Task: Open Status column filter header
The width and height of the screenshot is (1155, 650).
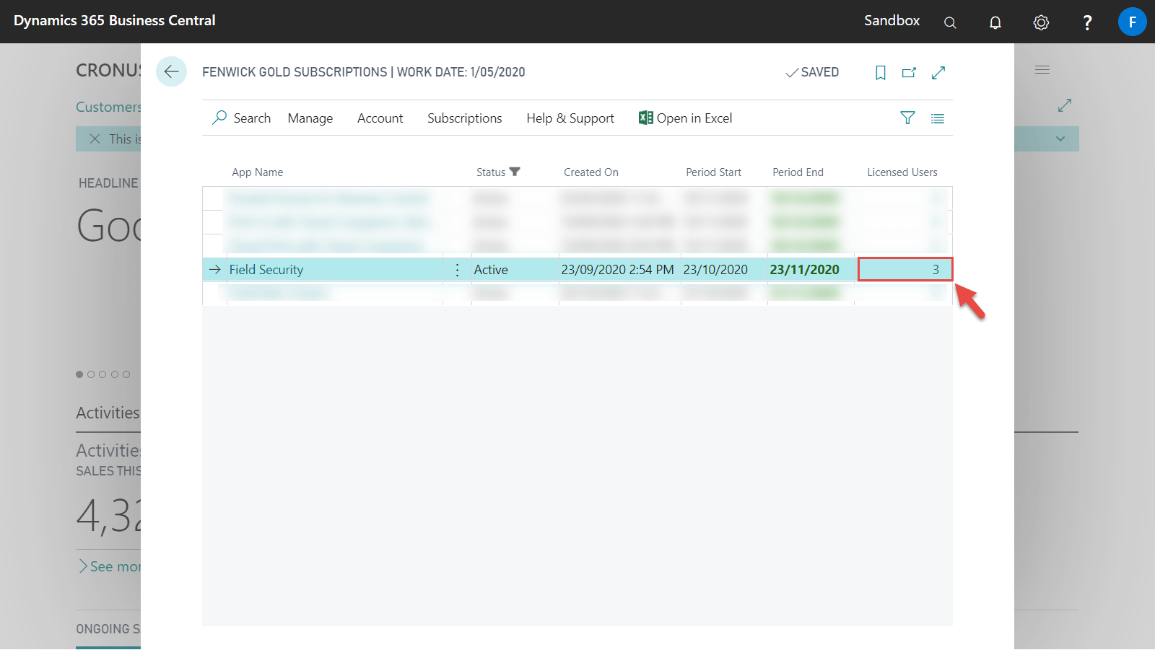Action: tap(498, 172)
